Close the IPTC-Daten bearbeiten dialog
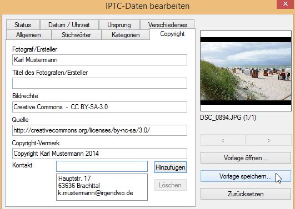This screenshot has height=209, width=295. click(286, 4)
